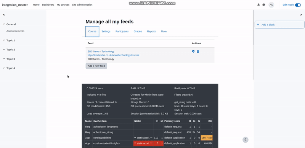305x148 pixels.
Task: Open Site administration
Action: tap(82, 5)
